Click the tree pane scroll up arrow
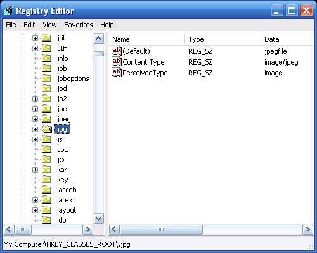This screenshot has height=253, width=317. coord(99,39)
